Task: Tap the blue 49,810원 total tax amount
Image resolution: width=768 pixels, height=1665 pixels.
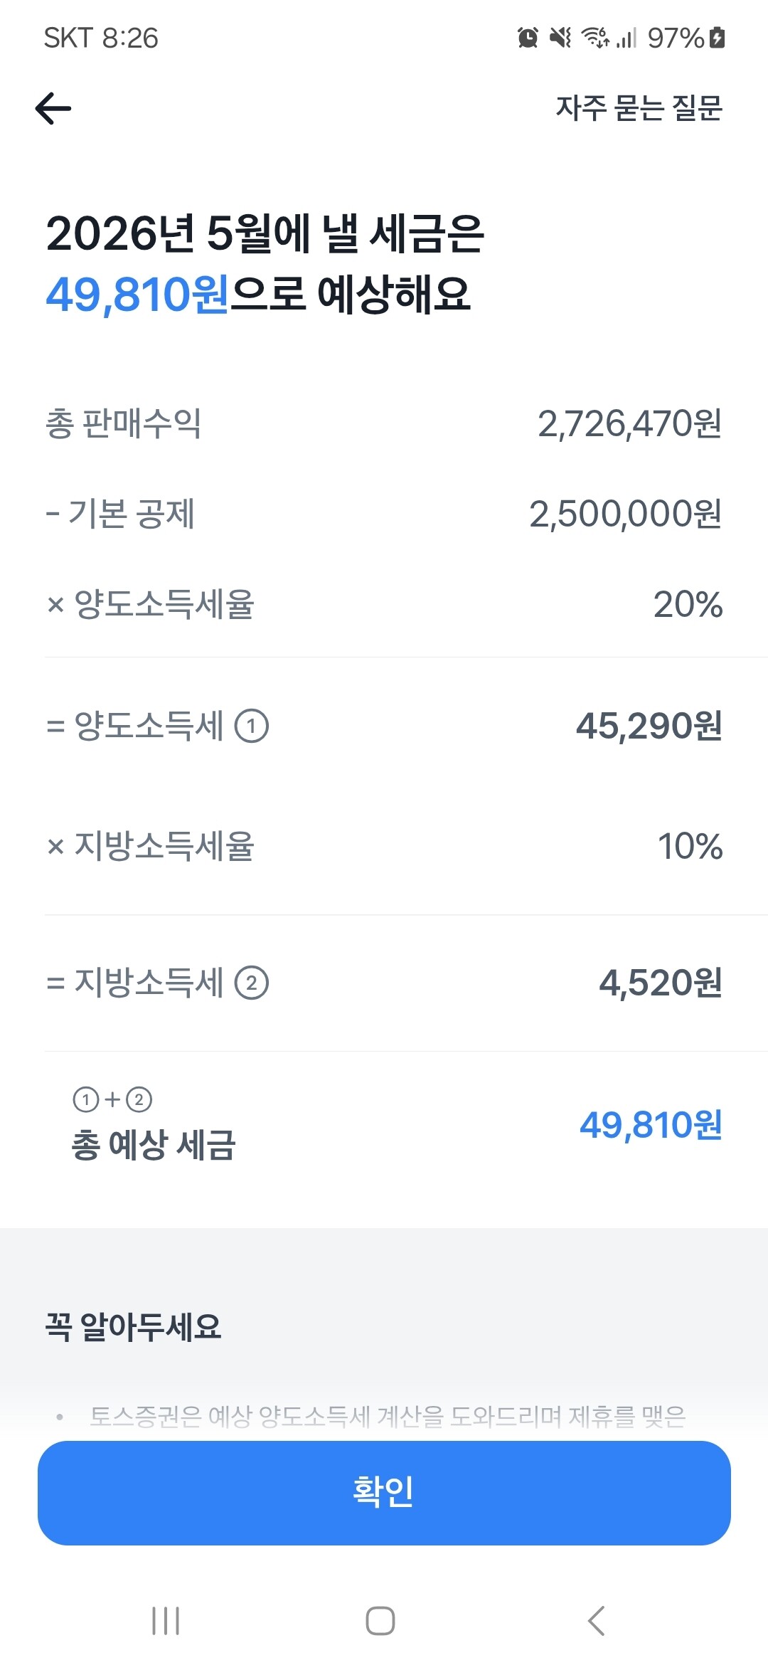Action: pos(651,1126)
